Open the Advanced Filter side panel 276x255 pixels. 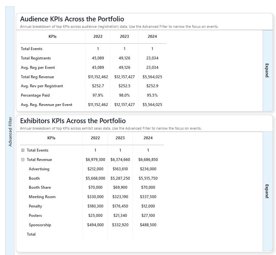(10, 132)
